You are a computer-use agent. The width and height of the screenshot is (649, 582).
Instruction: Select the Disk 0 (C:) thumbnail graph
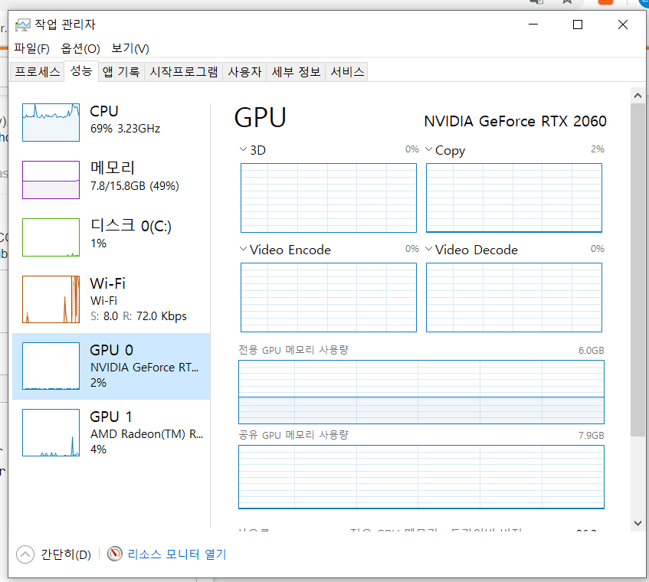[51, 237]
